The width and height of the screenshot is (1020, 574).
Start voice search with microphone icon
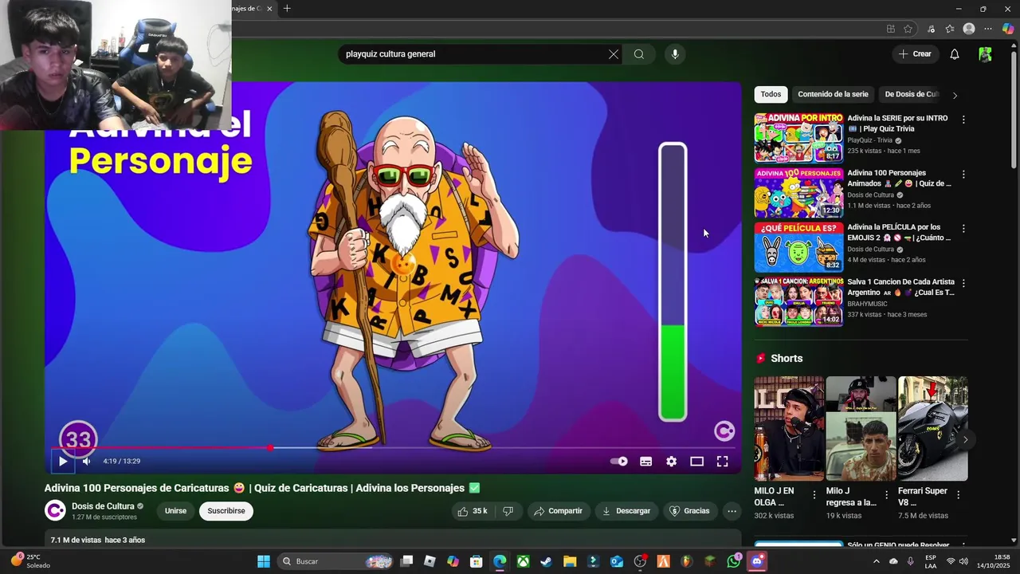pyautogui.click(x=675, y=54)
